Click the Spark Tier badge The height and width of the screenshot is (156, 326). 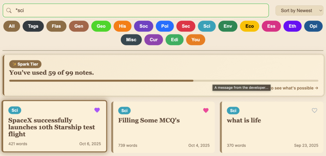pos(25,64)
